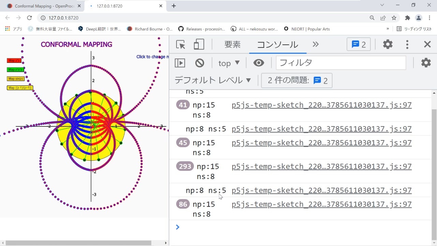
Task: Switch to the 要素 Elements tab
Action: (x=232, y=44)
